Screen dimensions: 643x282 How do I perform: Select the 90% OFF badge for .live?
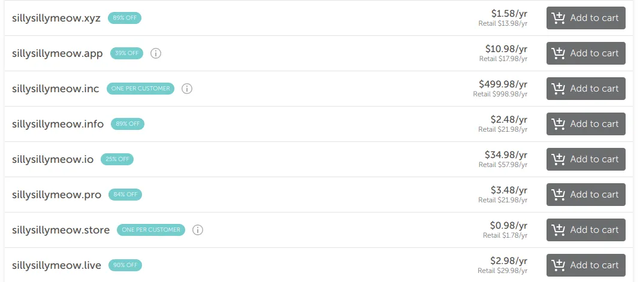(125, 265)
